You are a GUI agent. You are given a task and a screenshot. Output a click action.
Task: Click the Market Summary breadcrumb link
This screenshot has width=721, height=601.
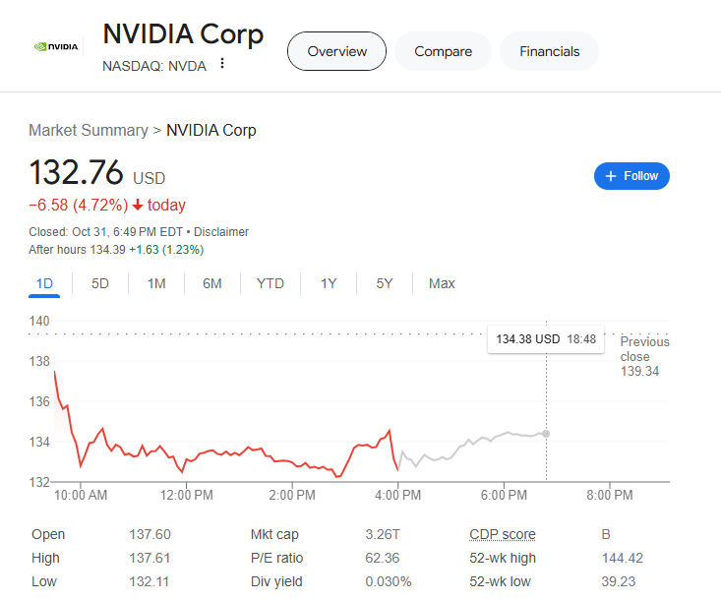click(88, 130)
